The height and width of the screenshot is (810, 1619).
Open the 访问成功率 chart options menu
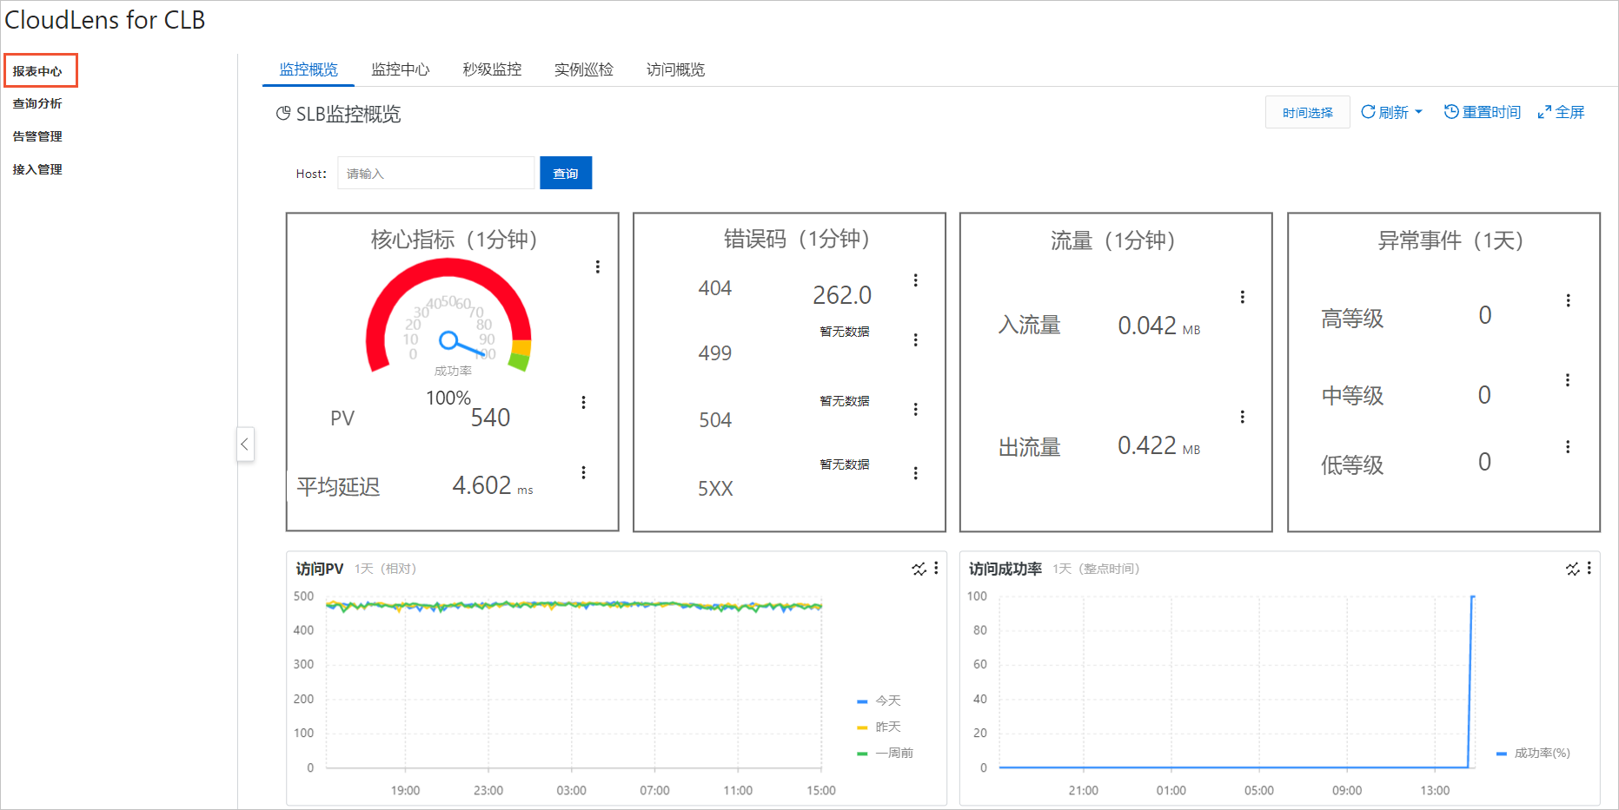pyautogui.click(x=1589, y=568)
